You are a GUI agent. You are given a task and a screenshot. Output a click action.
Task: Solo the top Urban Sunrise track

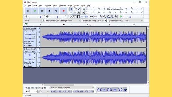(x=33, y=31)
